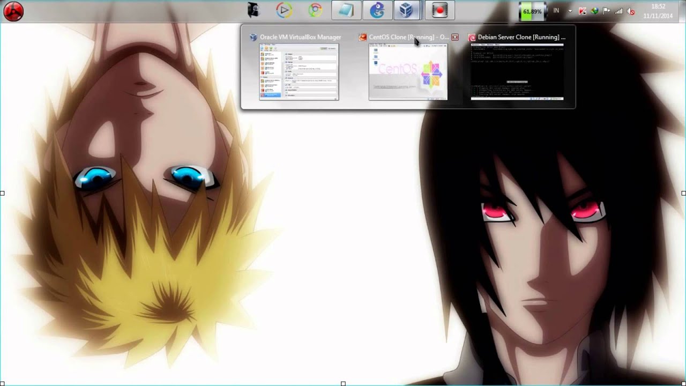The image size is (686, 386).
Task: Close the CentOS Clone preview window
Action: (455, 37)
